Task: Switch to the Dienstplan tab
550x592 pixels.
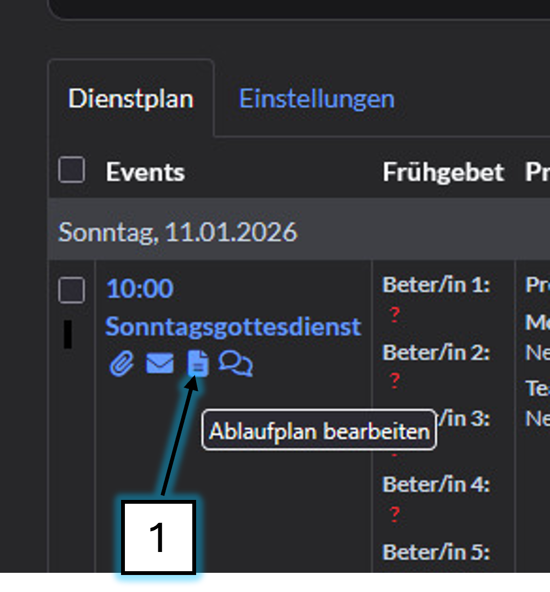Action: point(131,99)
